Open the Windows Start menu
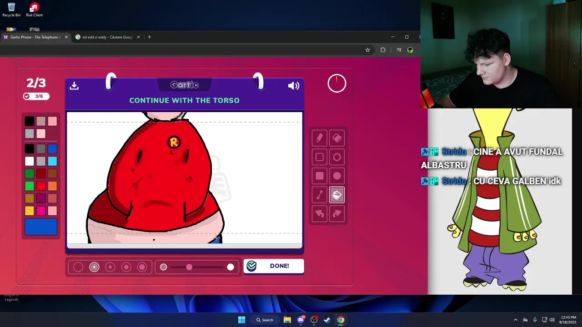 click(x=241, y=320)
